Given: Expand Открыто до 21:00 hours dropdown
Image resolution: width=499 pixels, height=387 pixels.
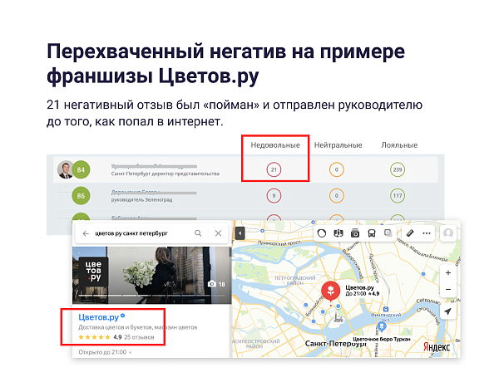Looking at the screenshot, I should tap(105, 352).
